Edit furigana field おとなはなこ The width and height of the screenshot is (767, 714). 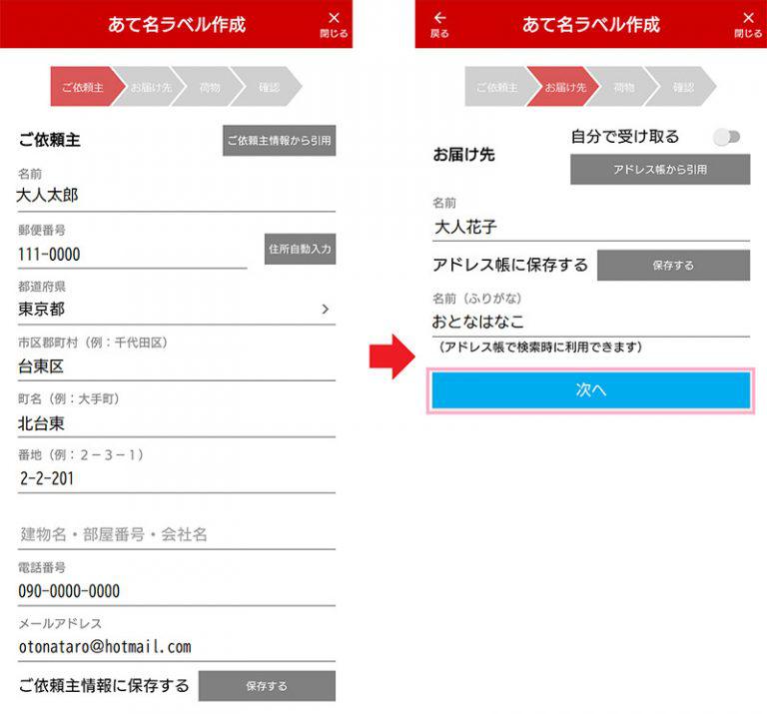(591, 322)
